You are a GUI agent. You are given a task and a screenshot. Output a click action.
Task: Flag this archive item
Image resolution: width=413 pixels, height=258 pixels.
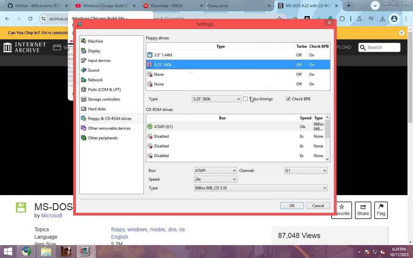[x=381, y=210]
